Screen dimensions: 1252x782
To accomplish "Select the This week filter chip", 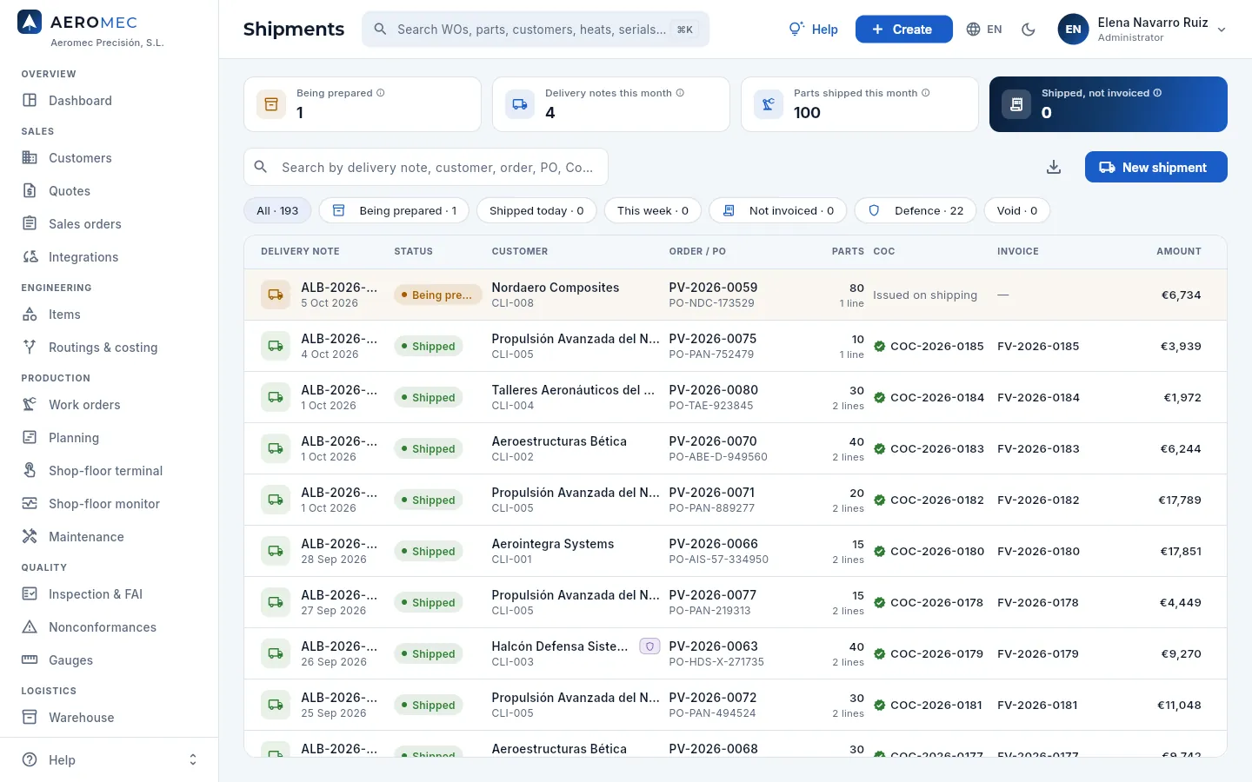I will pos(653,210).
